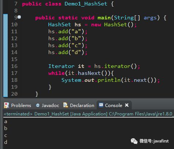The height and width of the screenshot is (149, 174).
Task: Click the hs.add("b") statement
Action: pyautogui.click(x=68, y=39)
